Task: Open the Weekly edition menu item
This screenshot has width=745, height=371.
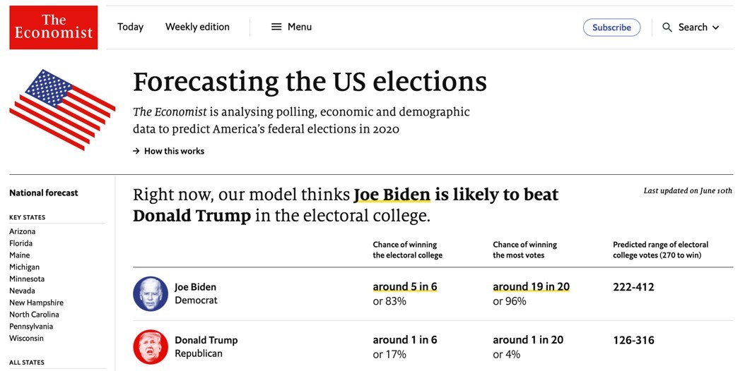Action: click(x=197, y=27)
